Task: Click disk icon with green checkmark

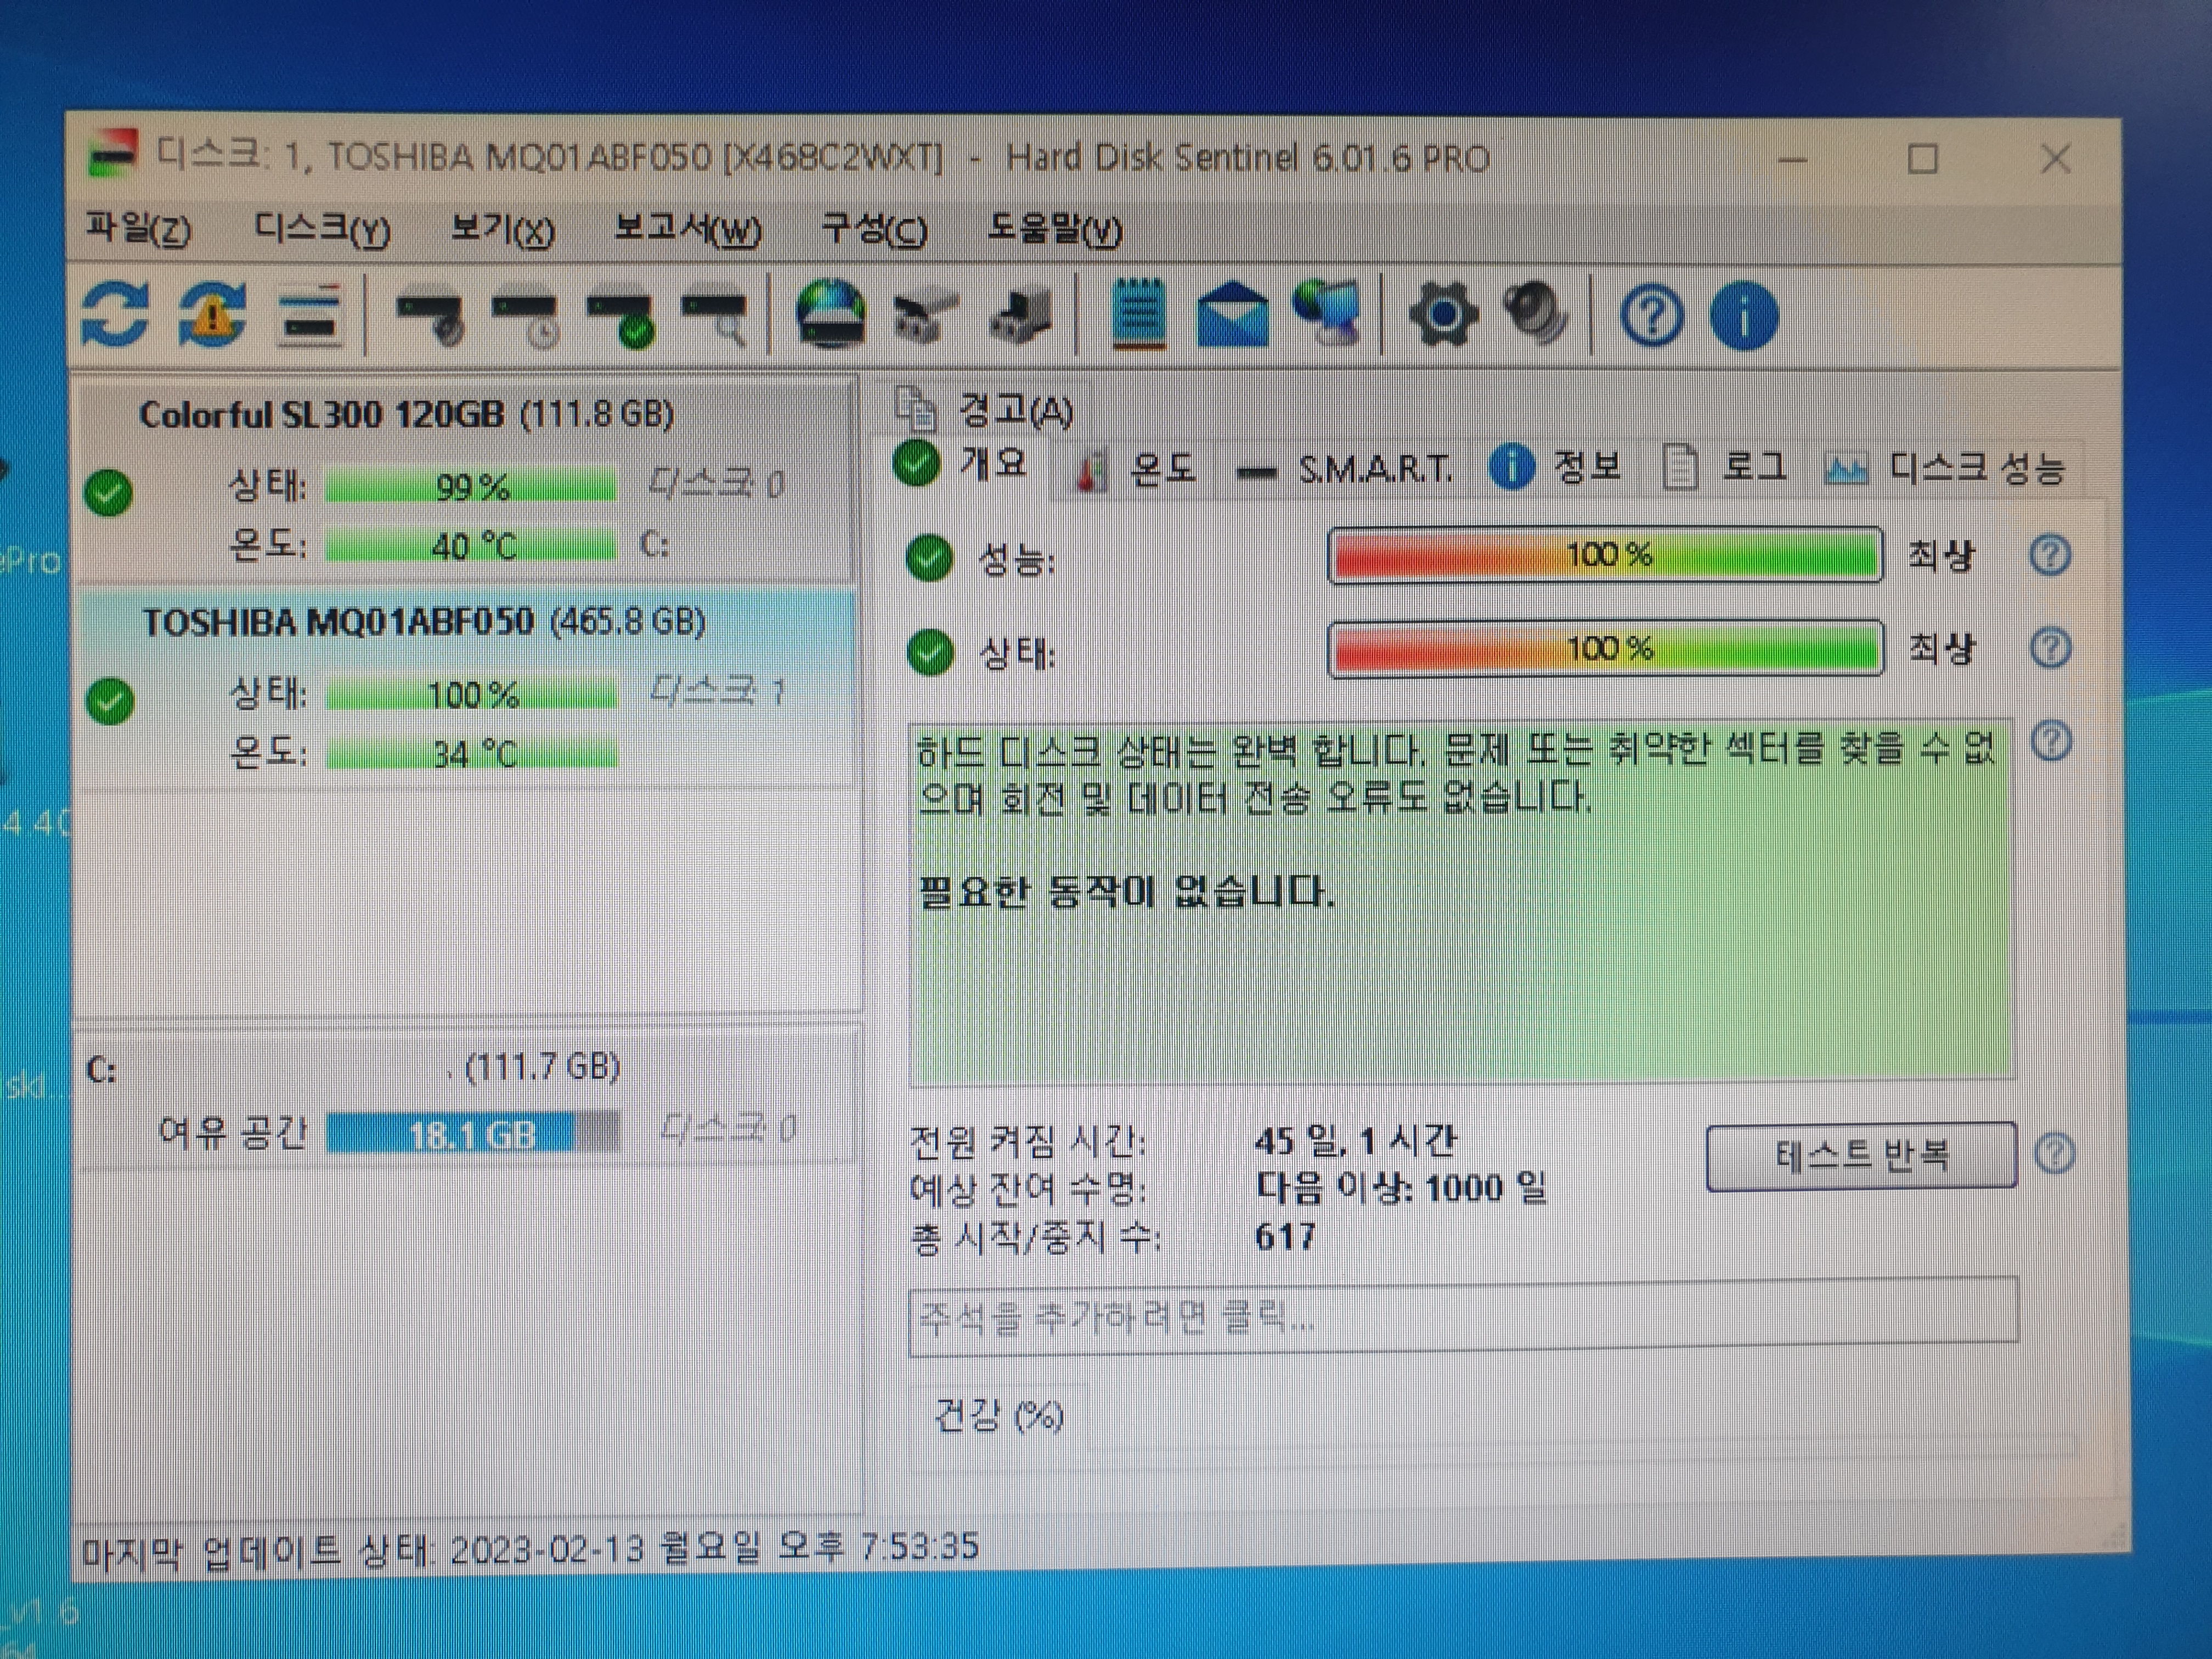Action: point(622,319)
